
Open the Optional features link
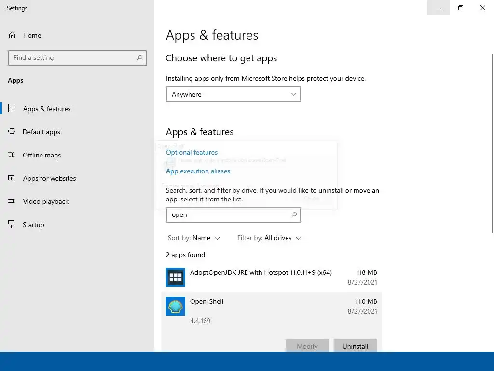pyautogui.click(x=192, y=152)
